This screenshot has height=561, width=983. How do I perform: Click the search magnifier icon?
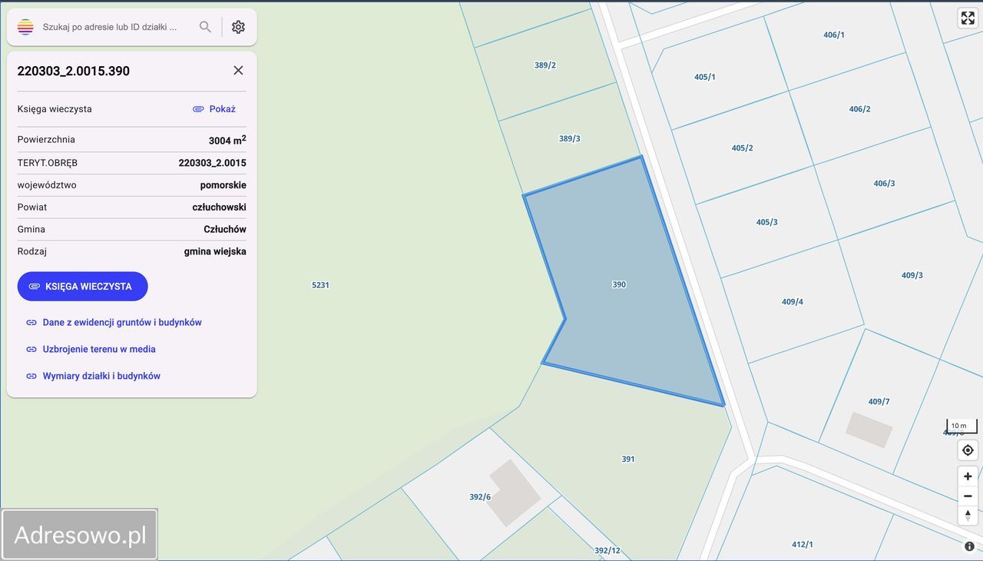(x=205, y=27)
